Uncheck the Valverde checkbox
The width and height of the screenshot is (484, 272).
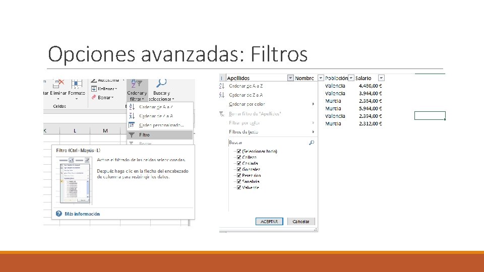(x=239, y=187)
